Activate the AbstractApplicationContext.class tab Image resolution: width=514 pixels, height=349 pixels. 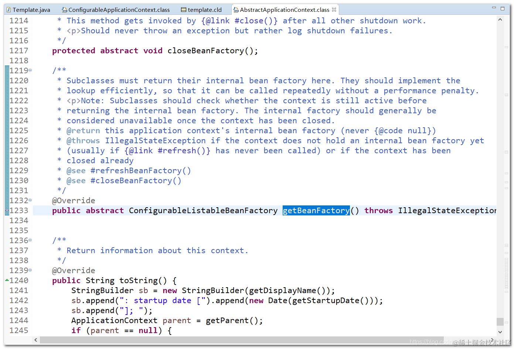(x=285, y=10)
